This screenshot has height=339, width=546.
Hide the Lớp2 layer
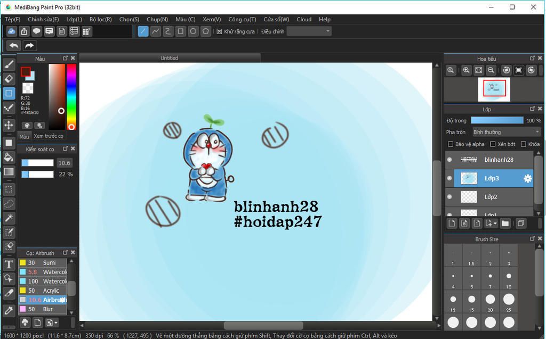point(449,197)
